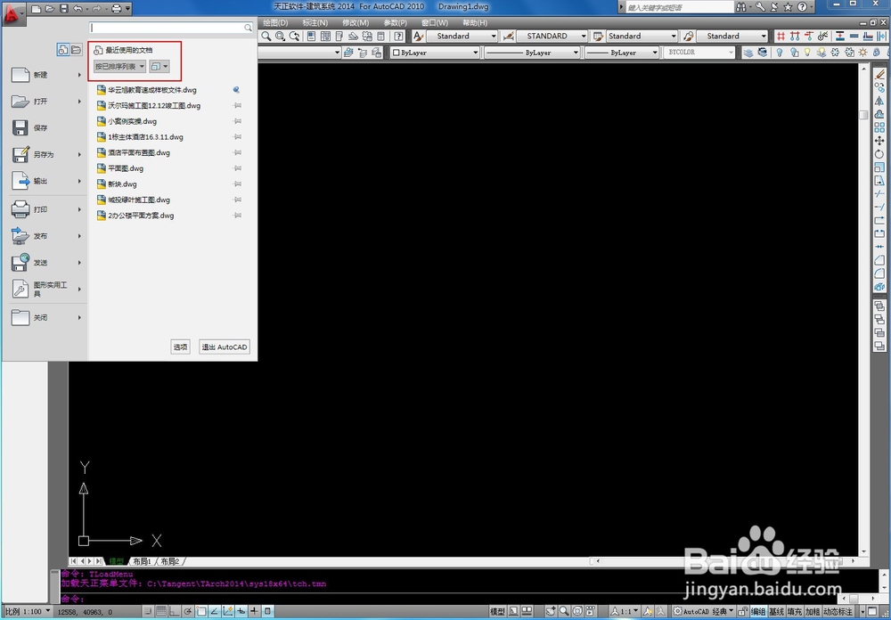Click the keyword search box in title bar
The height and width of the screenshot is (620, 891).
pos(680,7)
